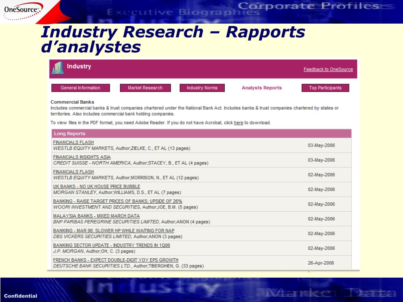Click the 03-May-2006 date of ZIELKE report
The image size is (403, 302).
(321, 145)
